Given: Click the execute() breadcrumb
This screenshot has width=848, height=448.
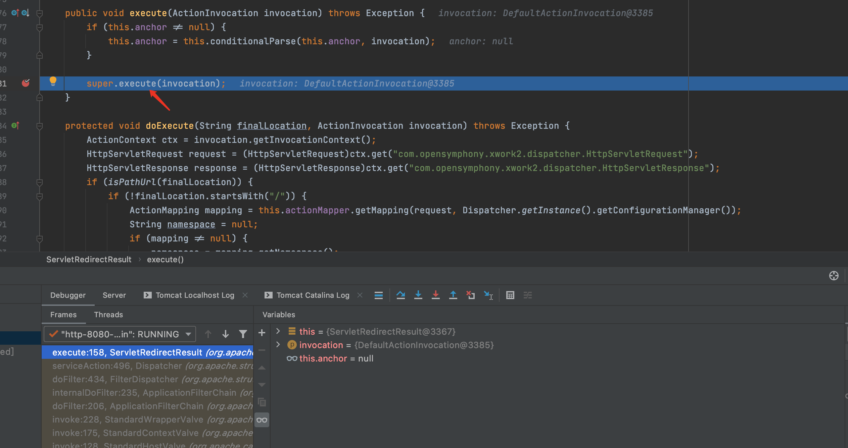Looking at the screenshot, I should pyautogui.click(x=165, y=260).
